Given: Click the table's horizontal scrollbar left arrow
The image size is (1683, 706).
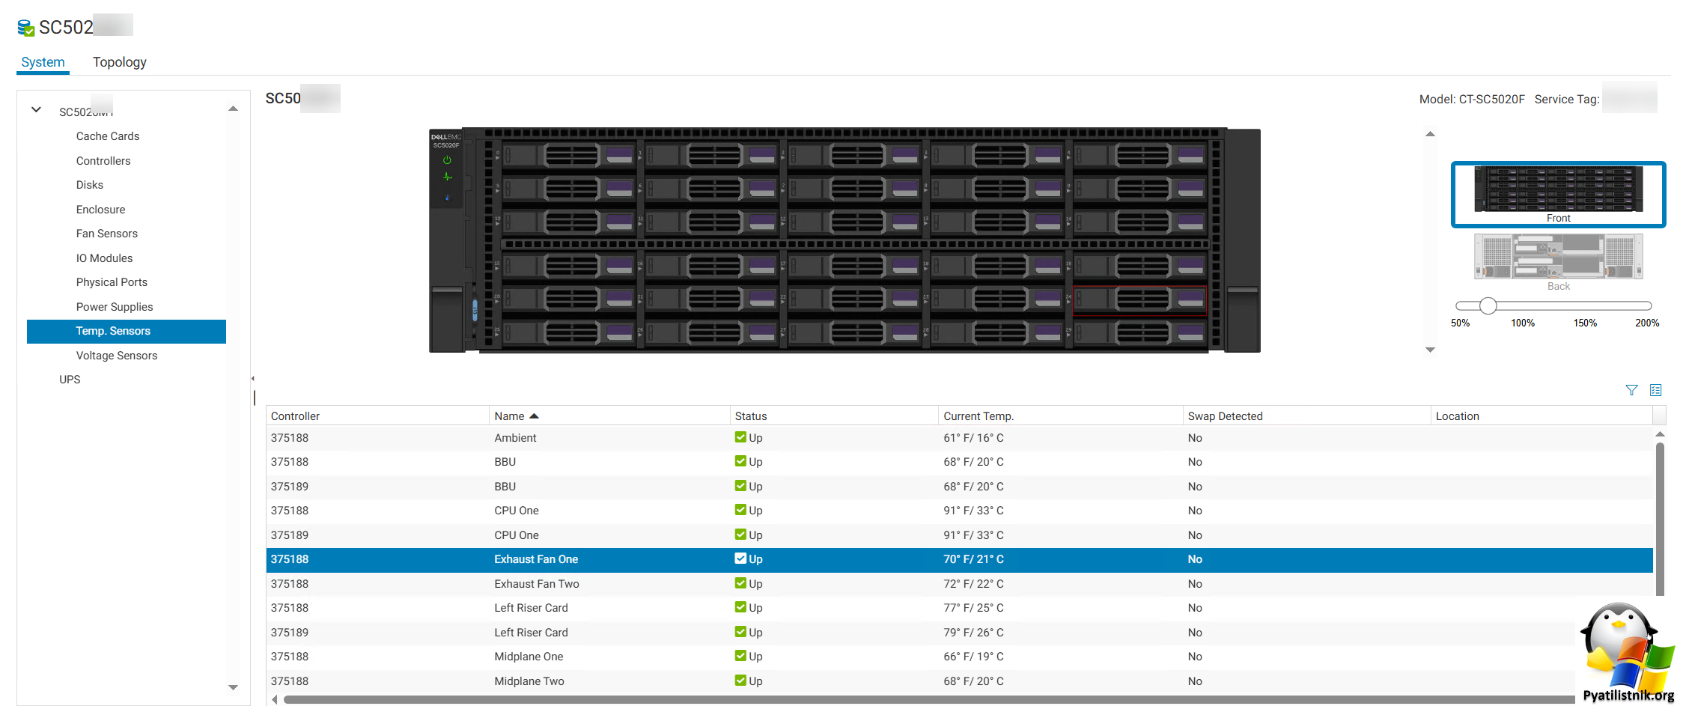Looking at the screenshot, I should click(275, 699).
